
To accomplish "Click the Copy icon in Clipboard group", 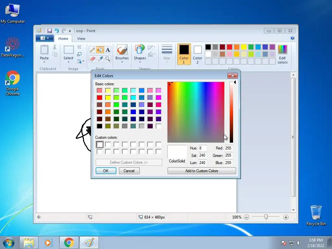I will pos(54,54).
